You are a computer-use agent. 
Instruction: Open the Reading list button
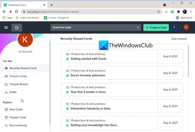click(x=184, y=18)
